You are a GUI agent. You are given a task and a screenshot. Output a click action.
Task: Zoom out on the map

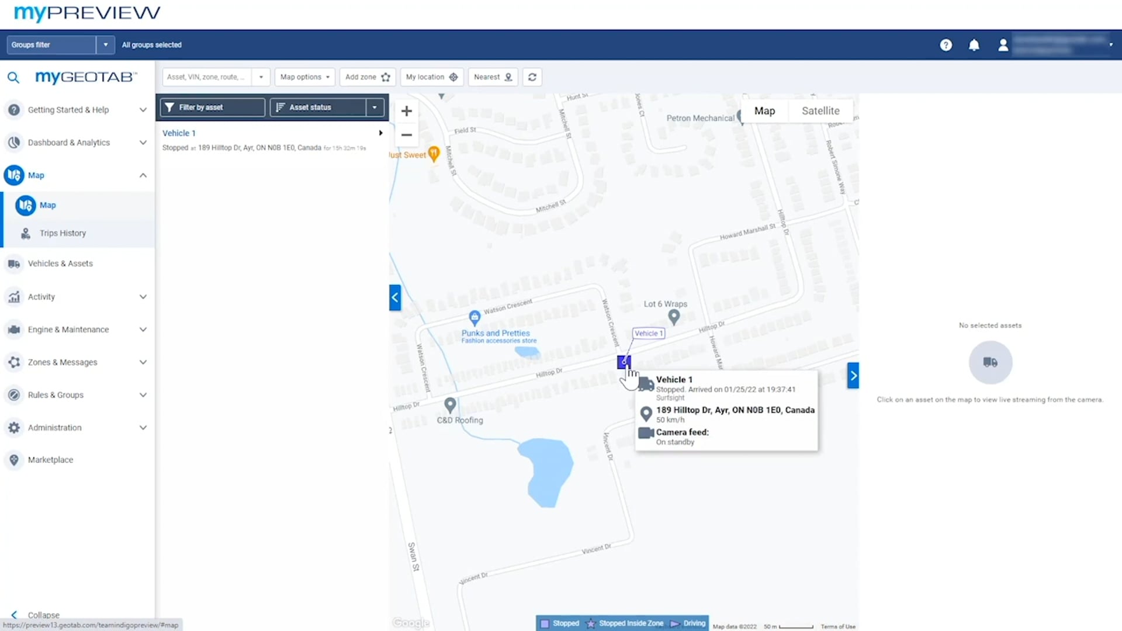coord(407,135)
